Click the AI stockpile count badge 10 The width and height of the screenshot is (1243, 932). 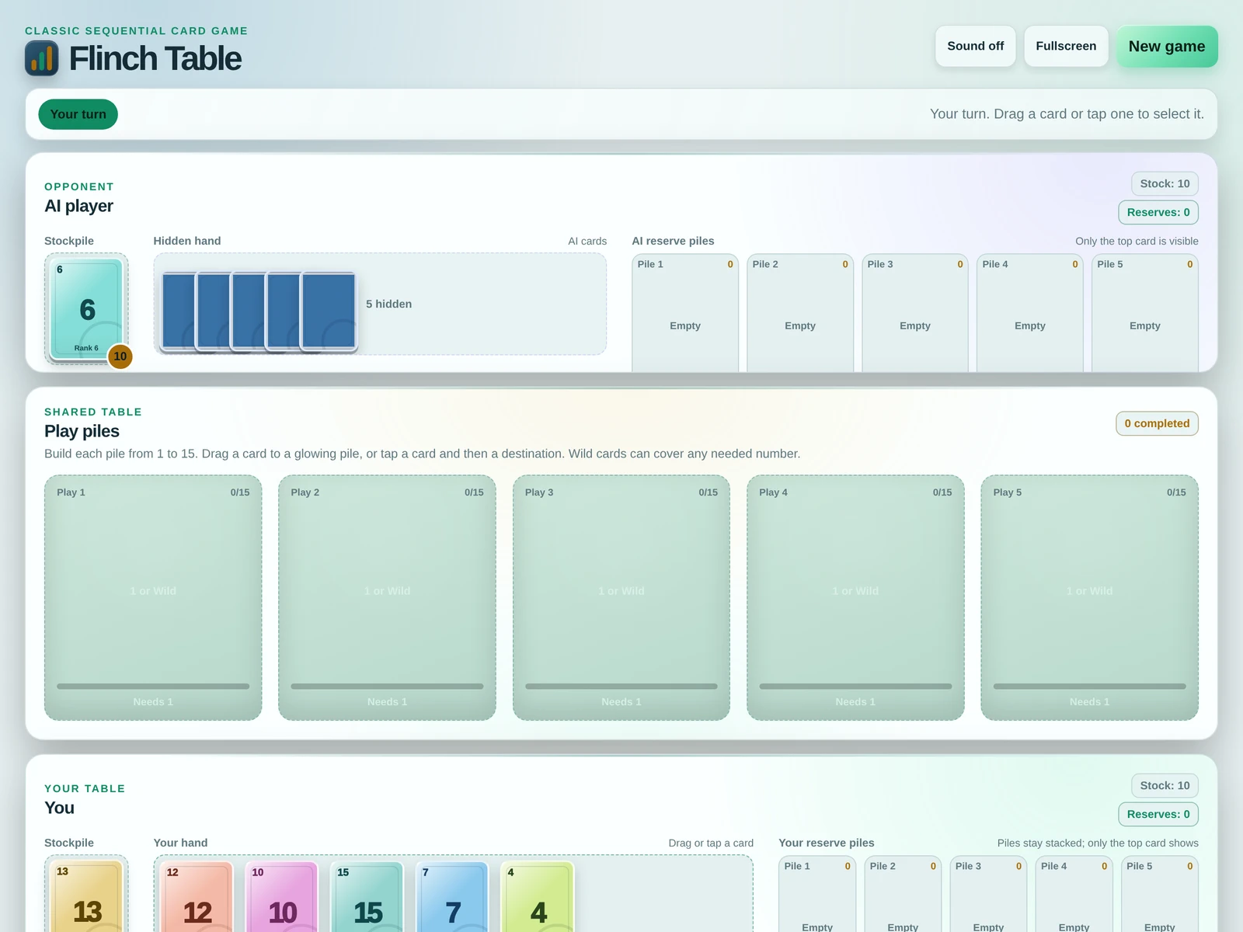[120, 356]
